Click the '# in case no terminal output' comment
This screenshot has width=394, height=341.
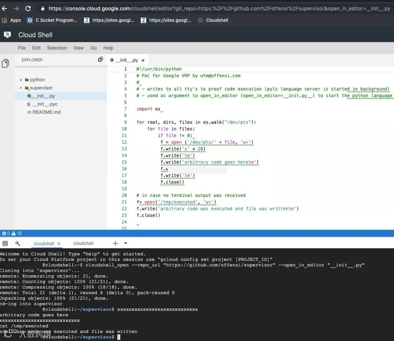point(191,195)
